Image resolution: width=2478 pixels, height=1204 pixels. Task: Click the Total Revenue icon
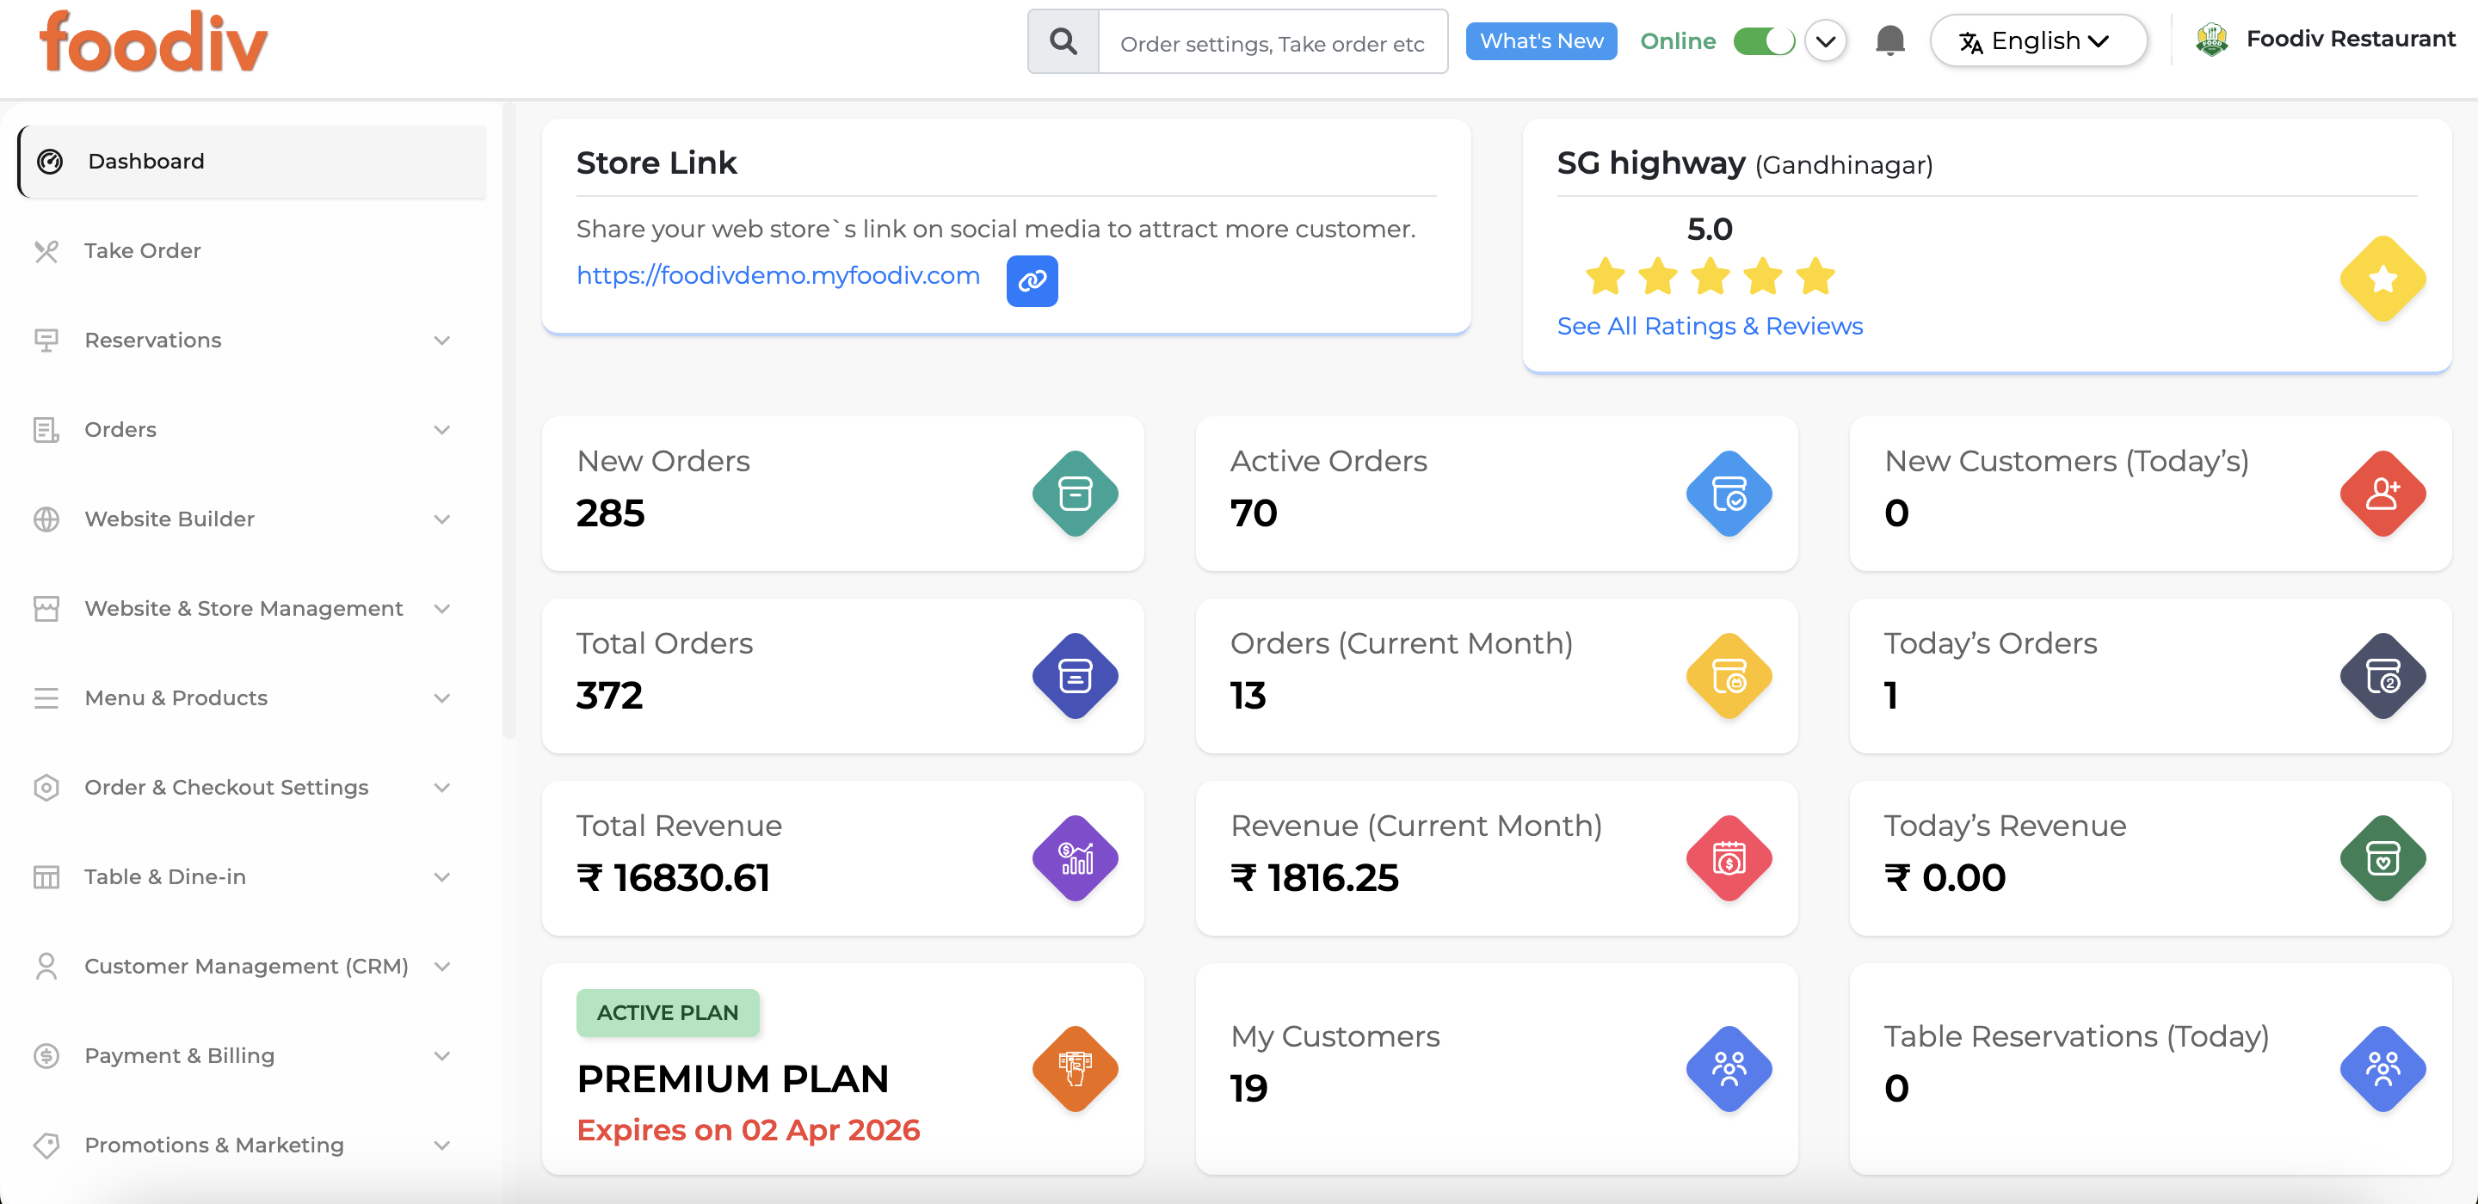1075,857
